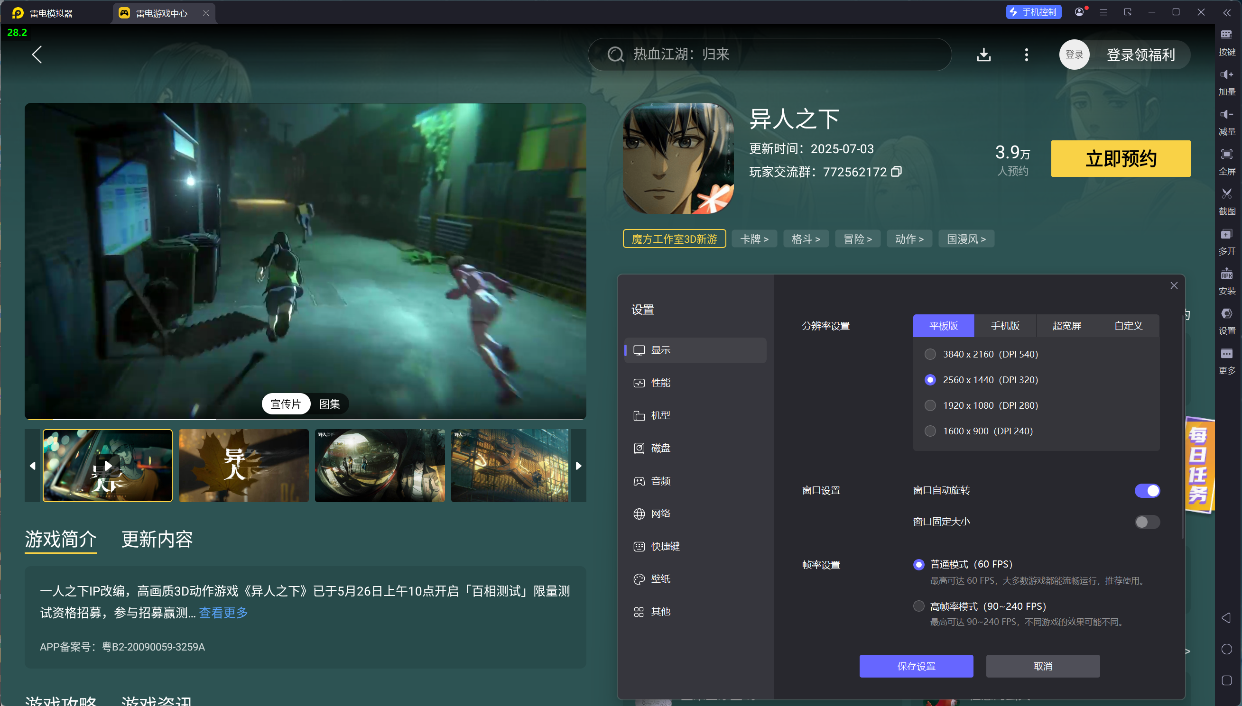This screenshot has width=1242, height=706.
Task: Switch to 手机版 resolution tab
Action: tap(1005, 326)
